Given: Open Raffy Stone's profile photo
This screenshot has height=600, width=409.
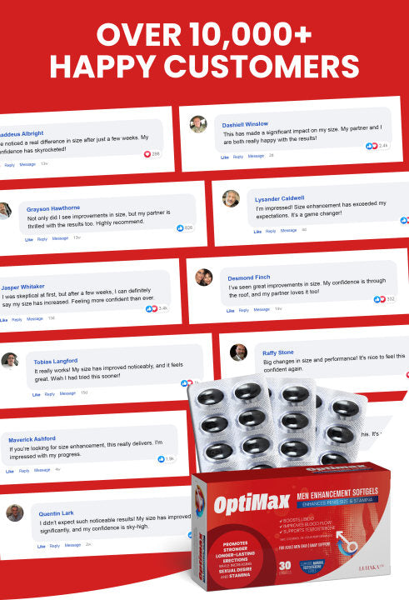Looking at the screenshot, I should coord(238,352).
